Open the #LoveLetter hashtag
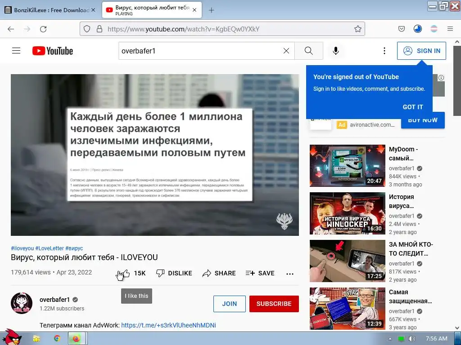 [50, 248]
